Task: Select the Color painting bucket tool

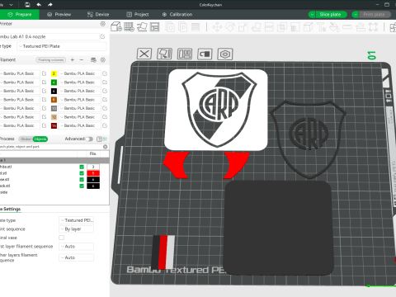Action: [334, 27]
